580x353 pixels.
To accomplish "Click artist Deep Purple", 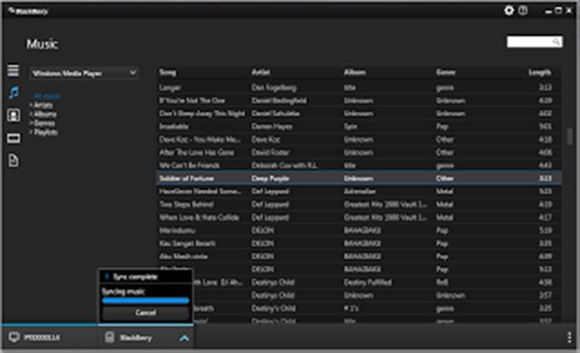I will (270, 178).
